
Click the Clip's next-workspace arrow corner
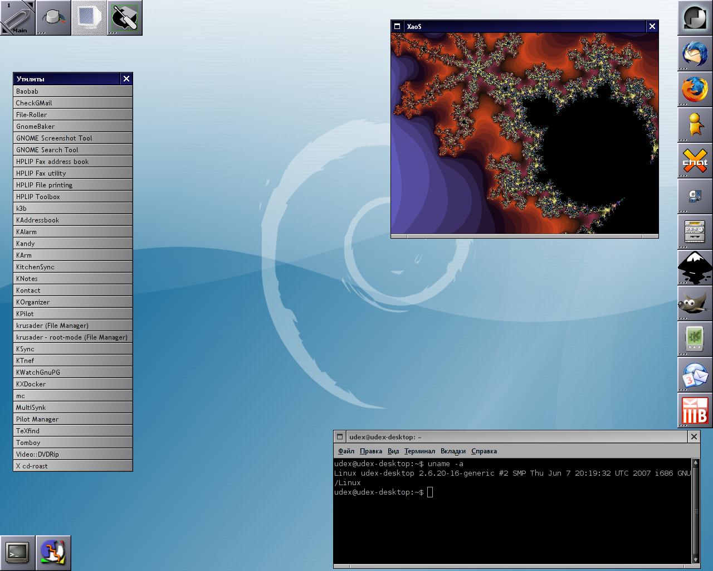pyautogui.click(x=31, y=4)
